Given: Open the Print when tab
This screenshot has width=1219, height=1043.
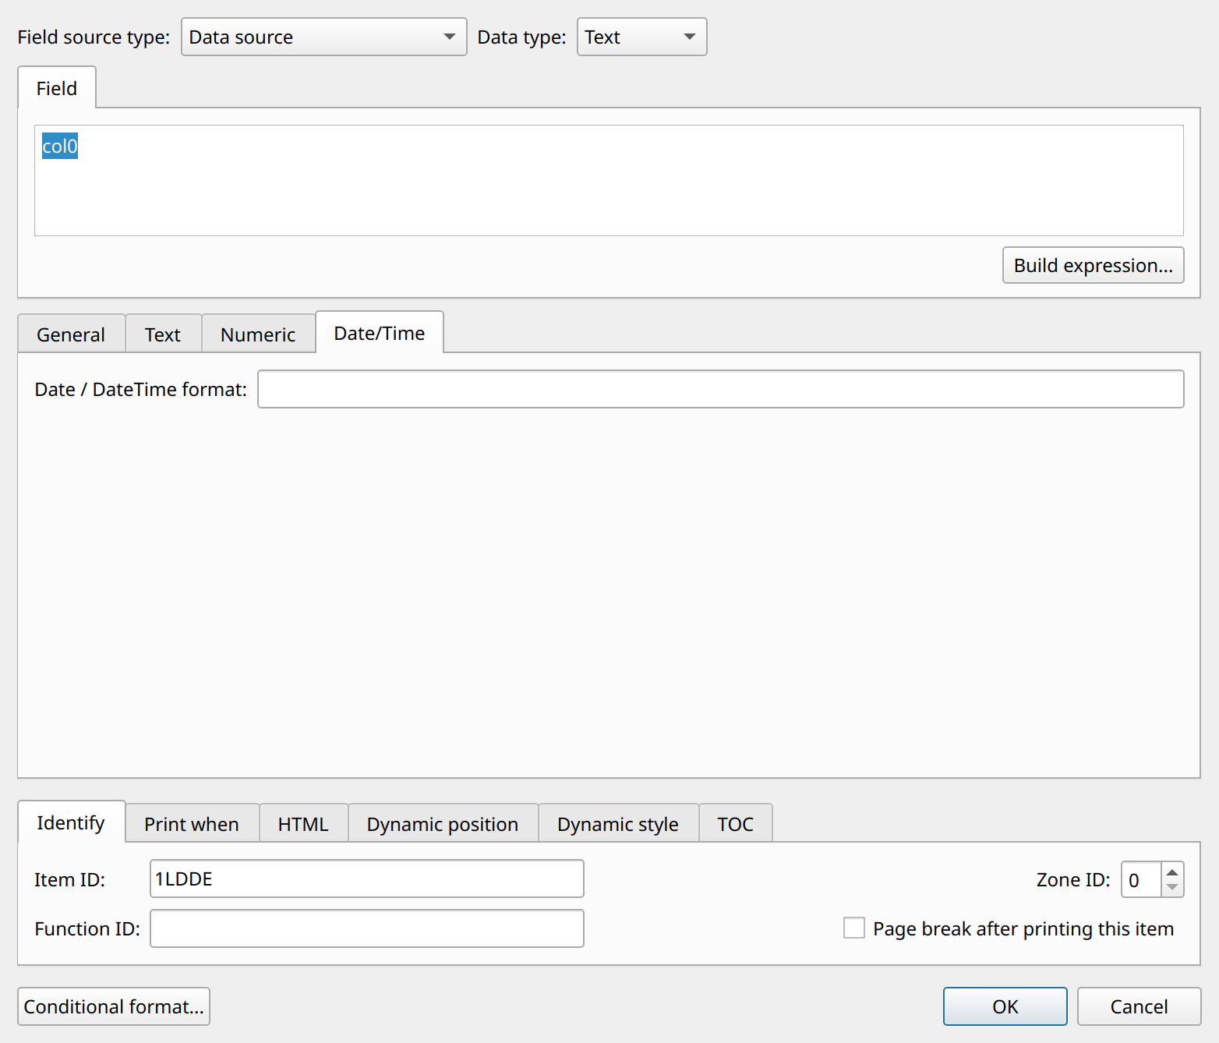Looking at the screenshot, I should pyautogui.click(x=192, y=824).
